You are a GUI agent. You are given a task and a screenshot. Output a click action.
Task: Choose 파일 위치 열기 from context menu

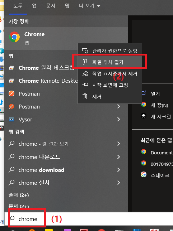(110, 62)
